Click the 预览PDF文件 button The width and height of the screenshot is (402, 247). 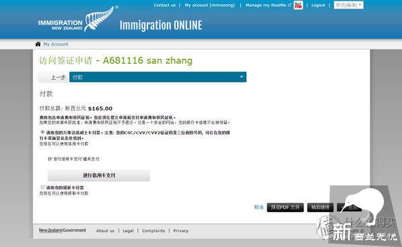point(285,208)
